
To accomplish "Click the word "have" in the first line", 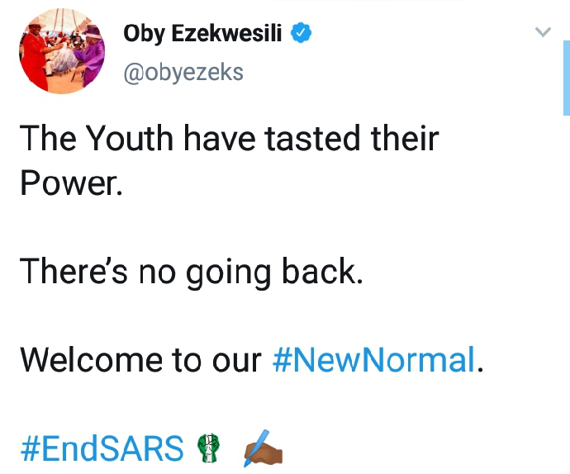I will point(220,138).
